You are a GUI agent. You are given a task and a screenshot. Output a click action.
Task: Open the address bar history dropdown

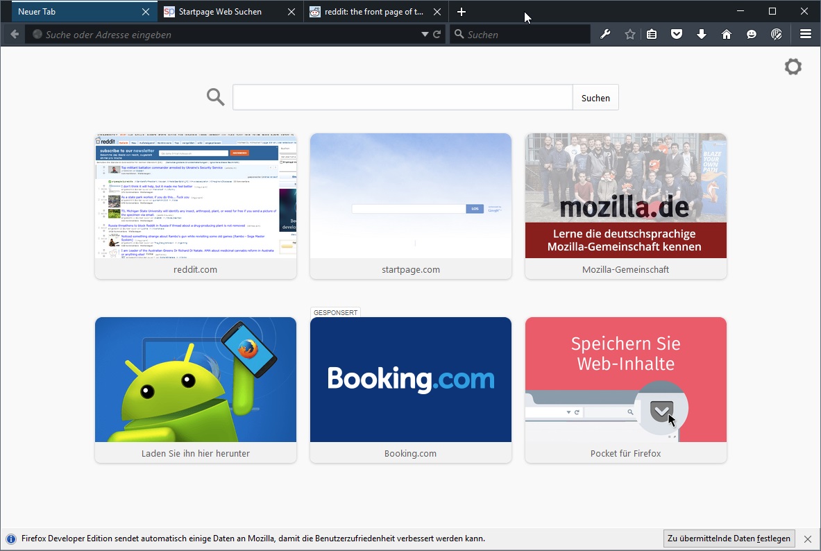(425, 35)
